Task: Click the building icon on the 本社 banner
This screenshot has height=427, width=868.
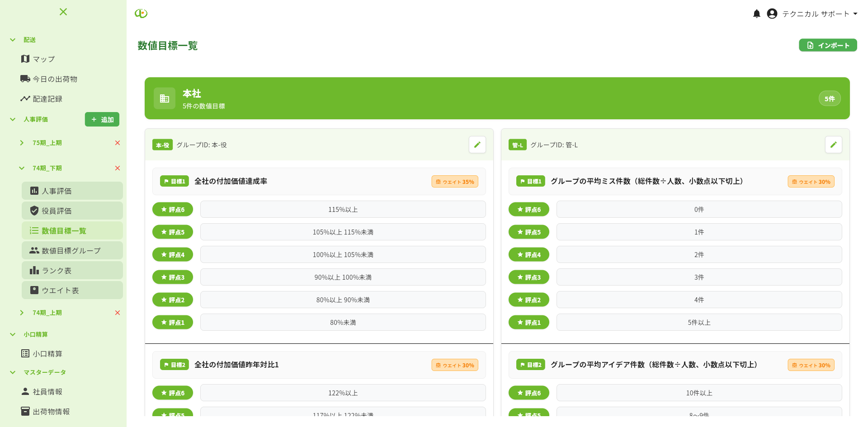Action: tap(165, 98)
